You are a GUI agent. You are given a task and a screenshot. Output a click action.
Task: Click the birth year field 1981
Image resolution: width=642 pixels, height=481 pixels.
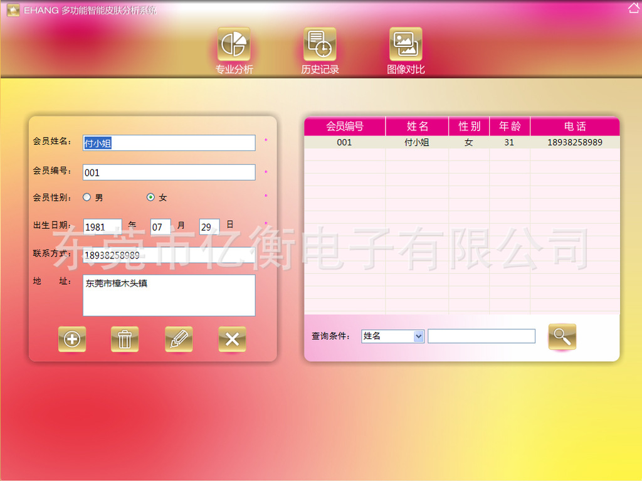coord(102,227)
